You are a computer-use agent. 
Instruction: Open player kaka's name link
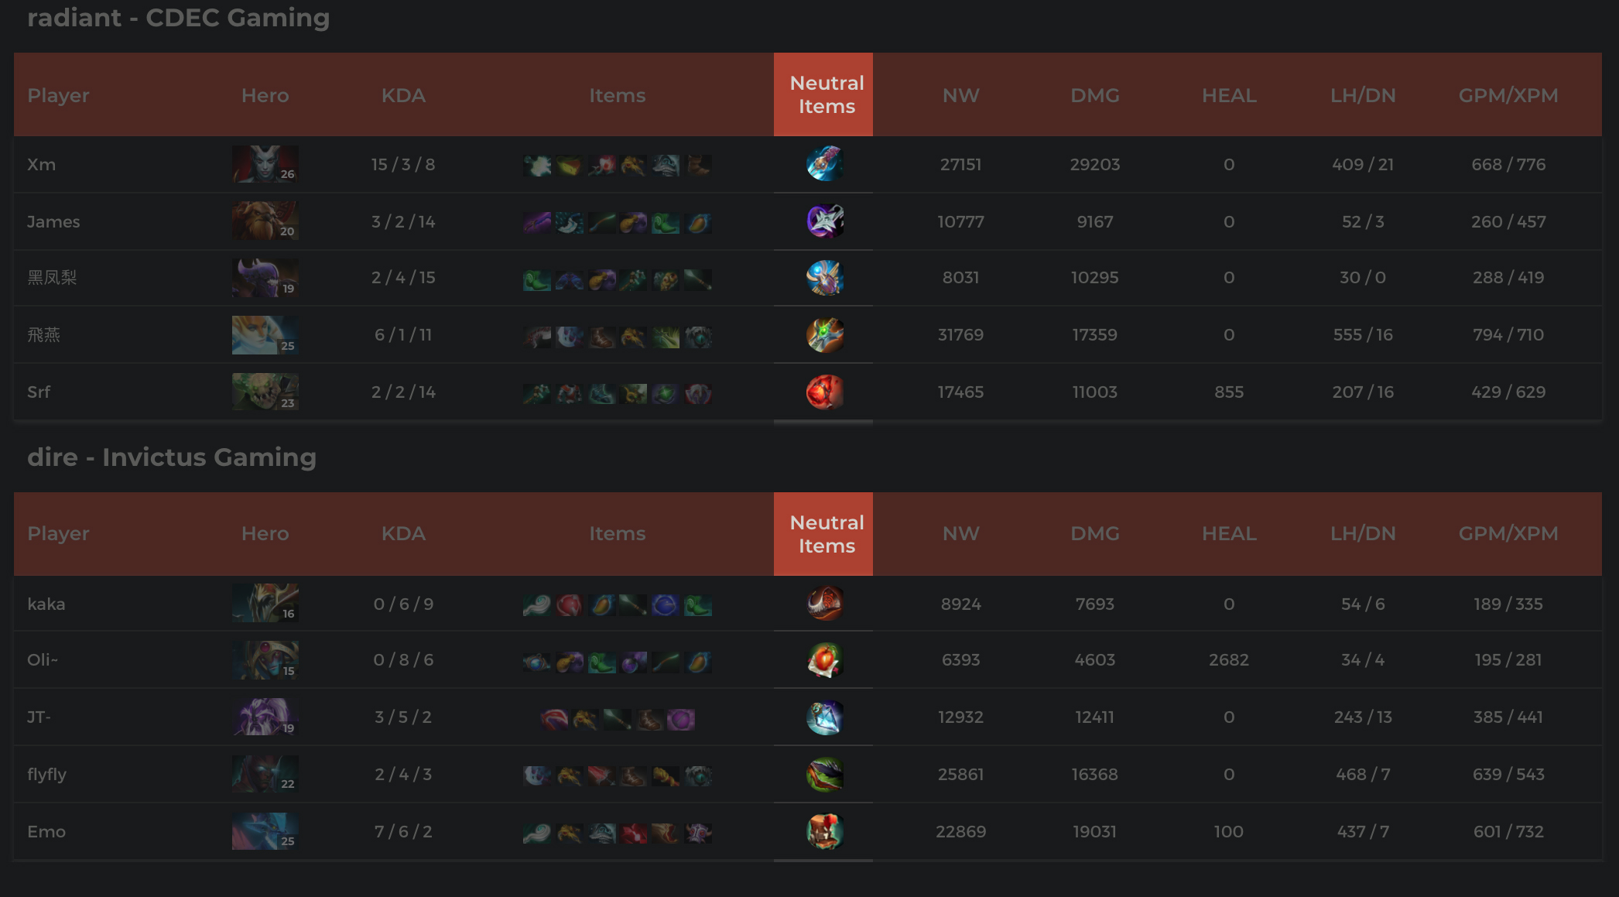click(x=46, y=604)
